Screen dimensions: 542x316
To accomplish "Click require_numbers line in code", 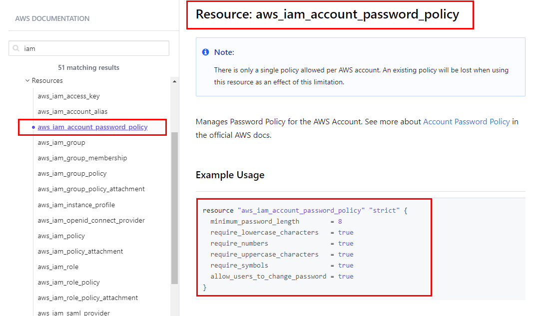I will 282,244.
